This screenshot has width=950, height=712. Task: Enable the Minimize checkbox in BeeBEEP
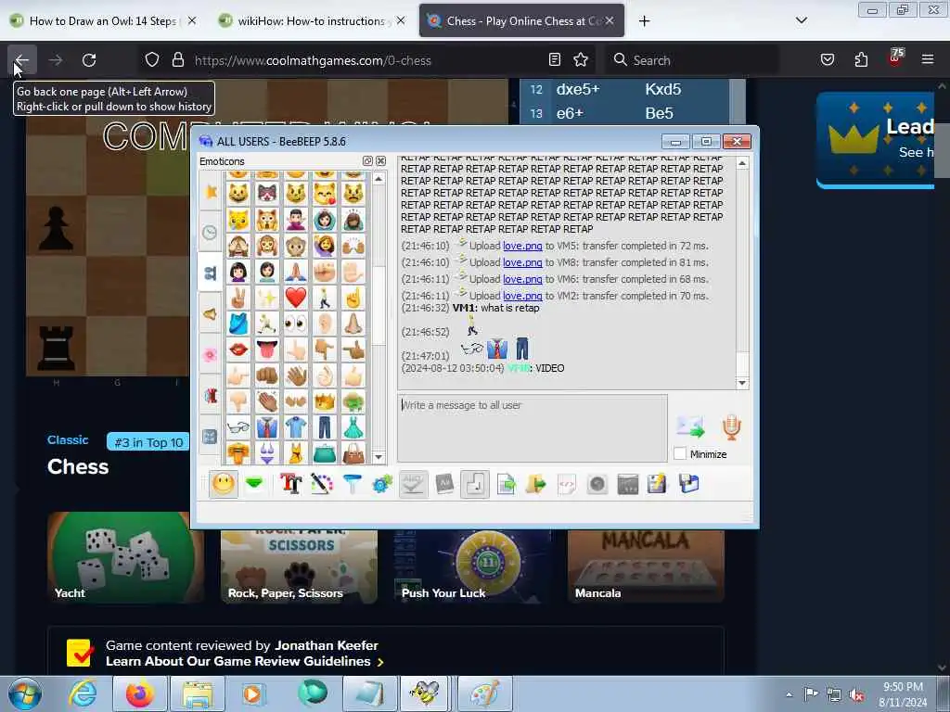(x=680, y=454)
